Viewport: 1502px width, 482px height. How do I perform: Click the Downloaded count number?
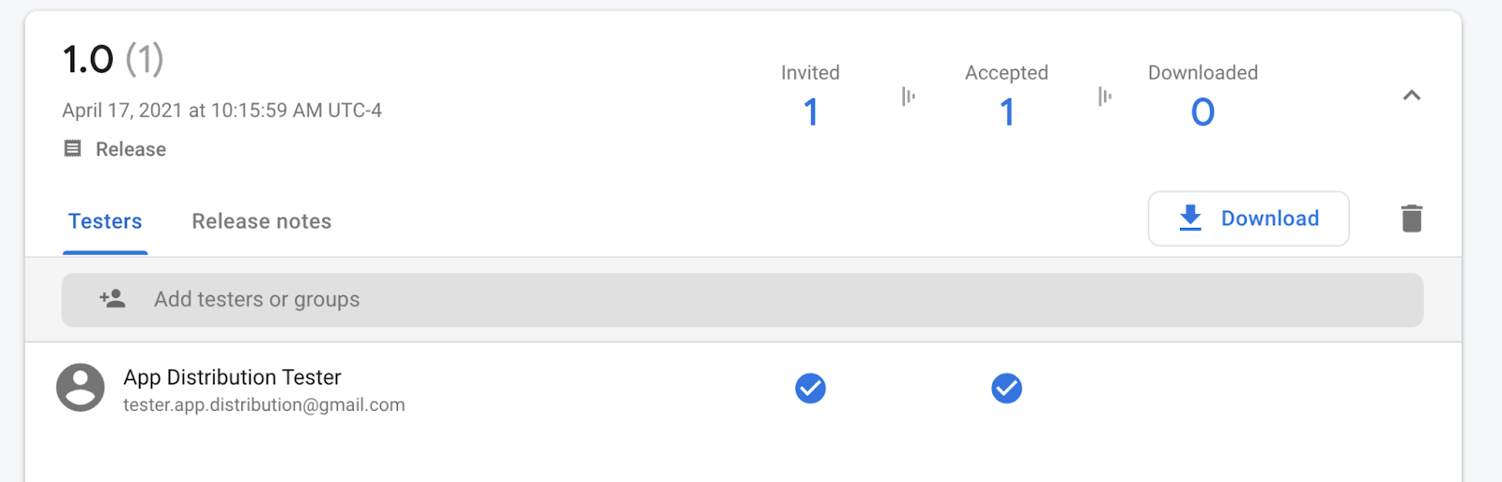click(x=1203, y=113)
